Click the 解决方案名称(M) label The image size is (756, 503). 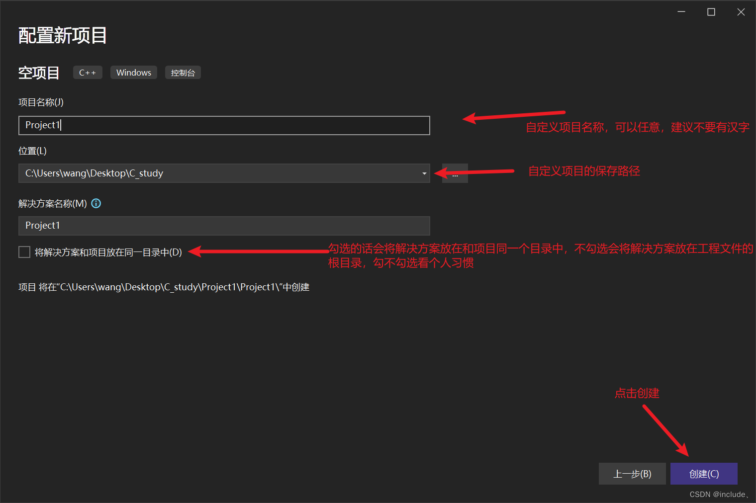pos(53,204)
